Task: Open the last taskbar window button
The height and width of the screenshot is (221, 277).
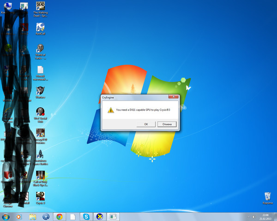Action: click(x=113, y=217)
